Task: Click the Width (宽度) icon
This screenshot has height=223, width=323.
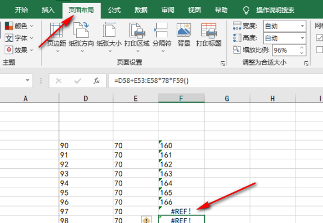Action: tap(237, 26)
